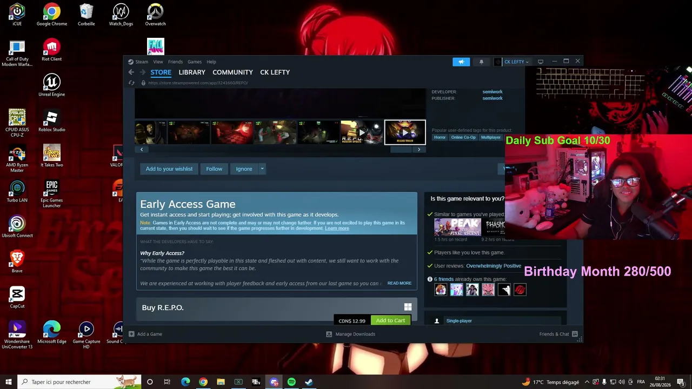This screenshot has width=692, height=389.
Task: Switch to the COMMUNITY tab
Action: point(232,72)
